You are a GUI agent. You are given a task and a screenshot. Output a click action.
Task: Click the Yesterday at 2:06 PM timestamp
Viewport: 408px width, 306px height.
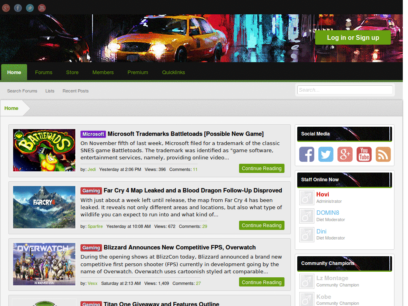coord(120,169)
